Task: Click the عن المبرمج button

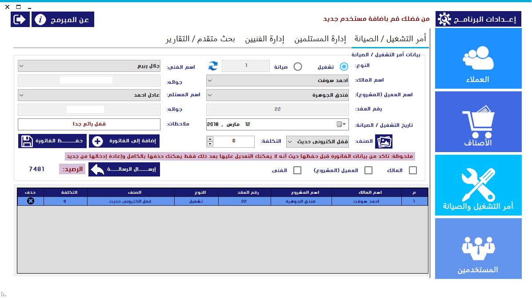Action: pyautogui.click(x=62, y=19)
